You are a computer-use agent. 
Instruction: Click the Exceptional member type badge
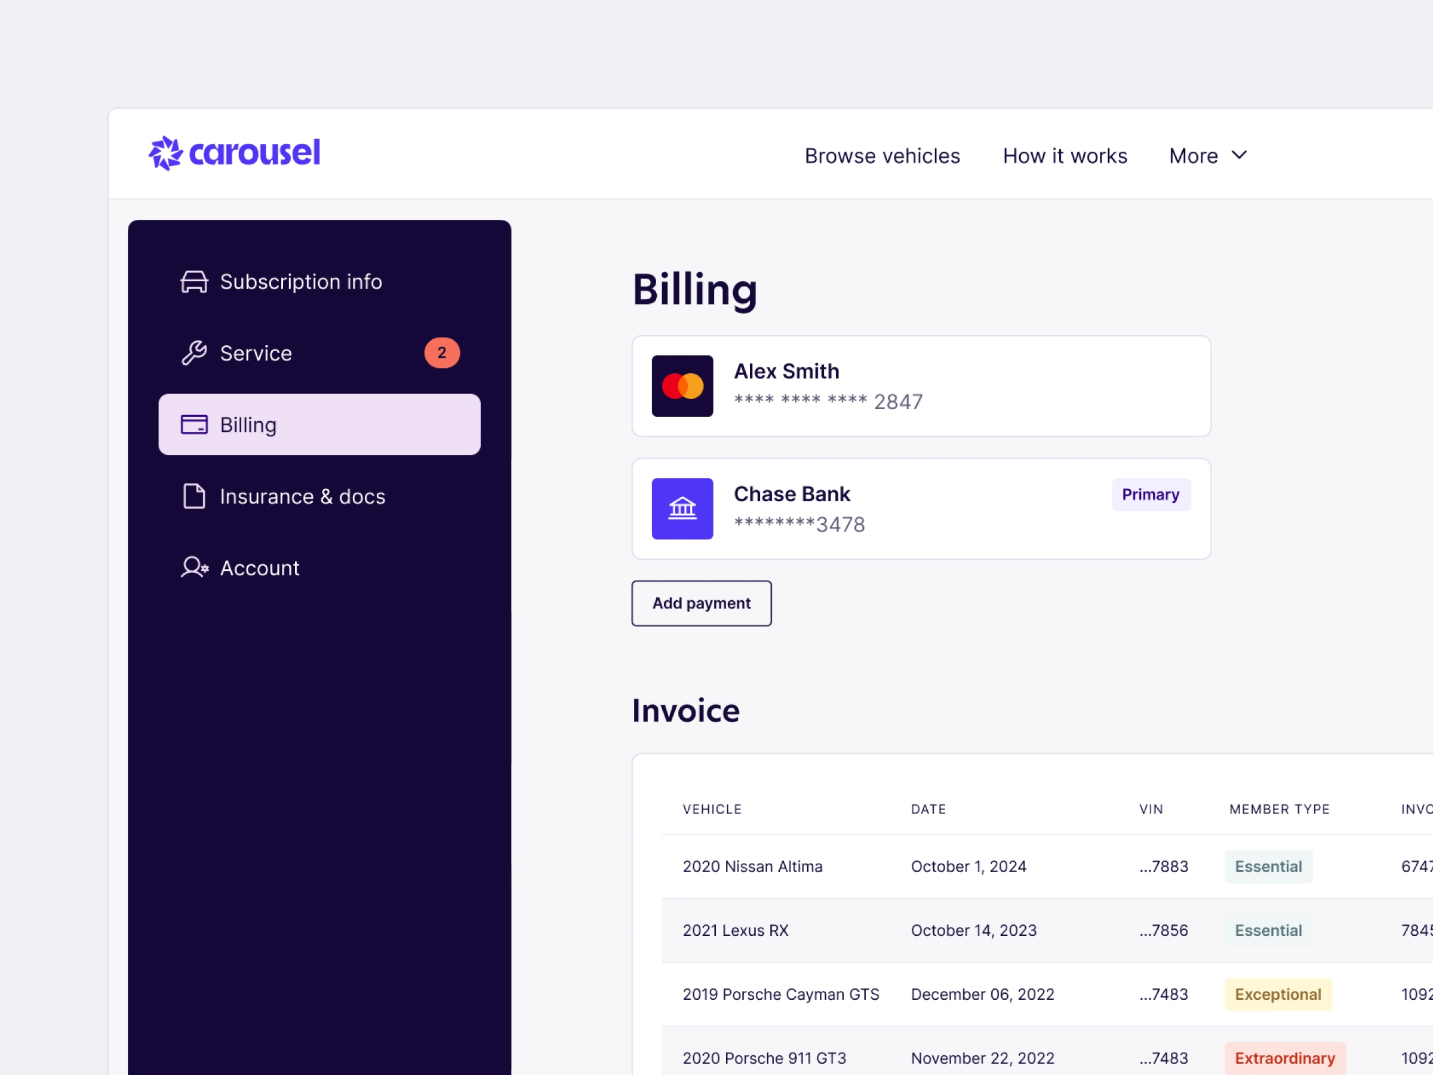pyautogui.click(x=1278, y=994)
